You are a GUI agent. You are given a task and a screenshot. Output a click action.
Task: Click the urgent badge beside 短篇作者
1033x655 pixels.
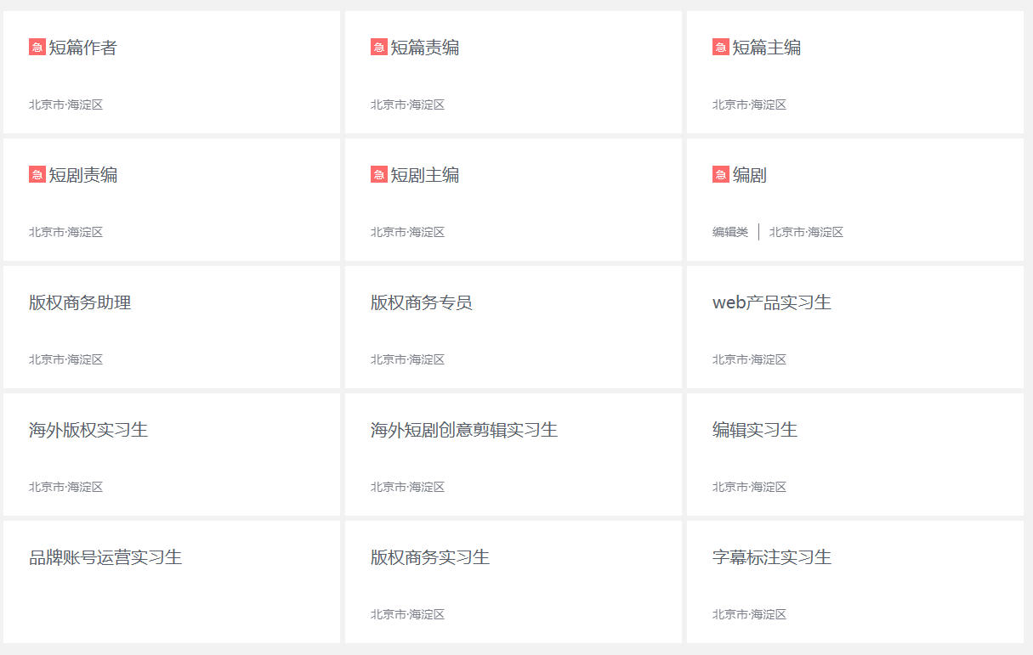point(37,48)
